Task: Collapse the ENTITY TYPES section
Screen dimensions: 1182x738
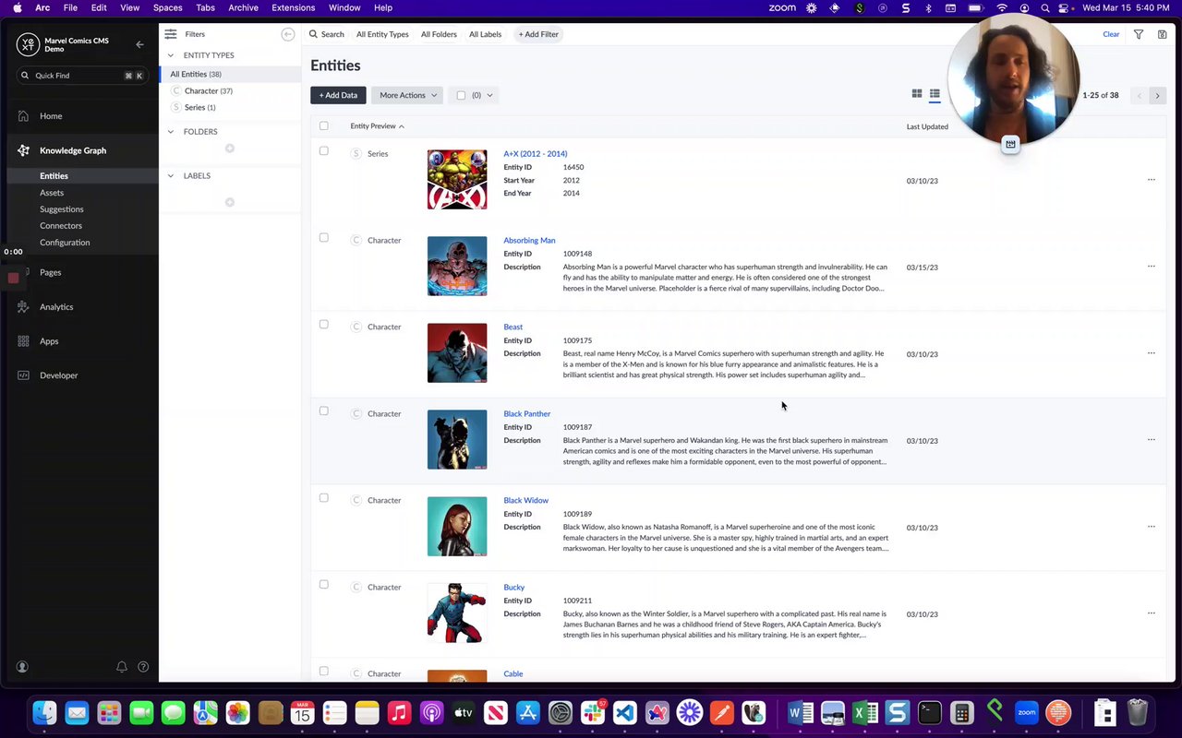Action: (171, 55)
